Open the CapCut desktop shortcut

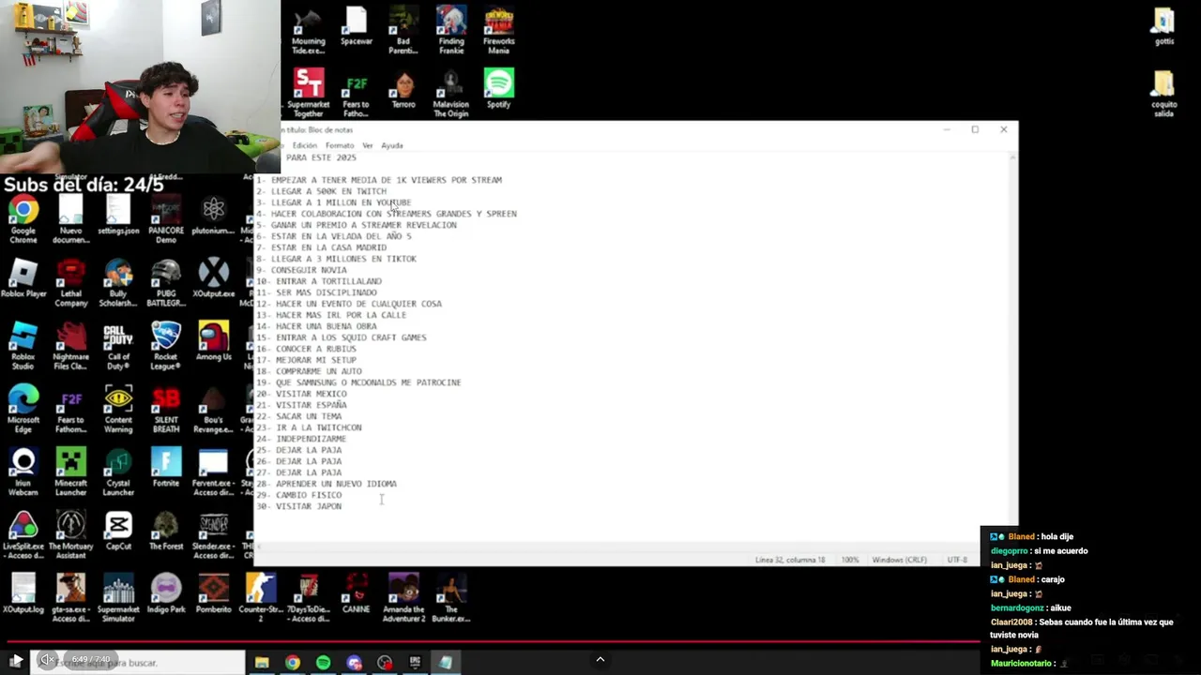[118, 531]
